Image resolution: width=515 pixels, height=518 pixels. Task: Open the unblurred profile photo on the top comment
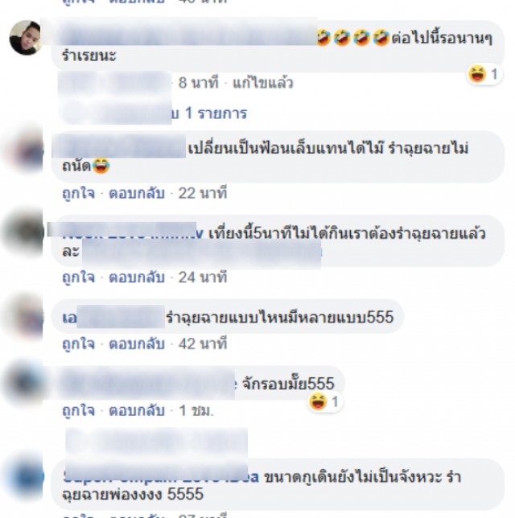(x=25, y=38)
